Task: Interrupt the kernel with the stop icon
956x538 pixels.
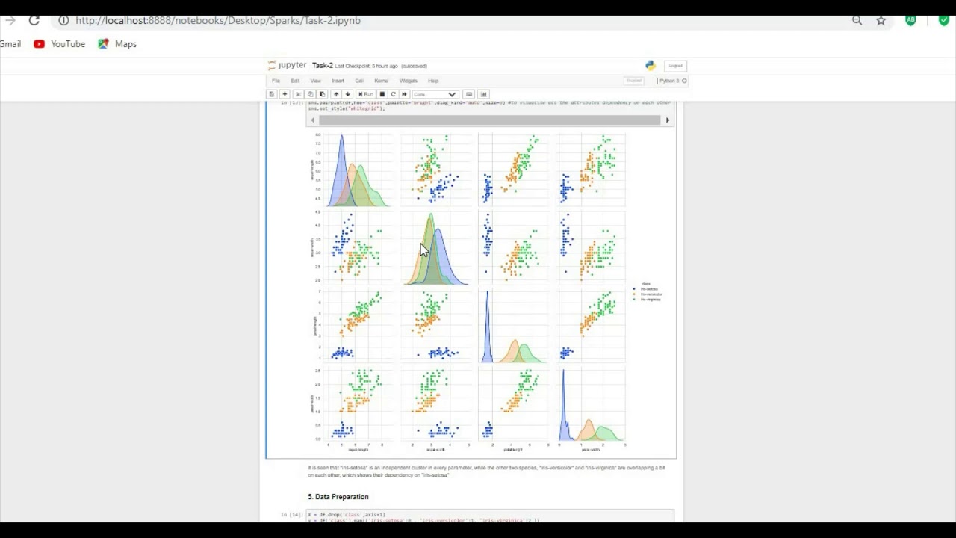Action: tap(382, 94)
